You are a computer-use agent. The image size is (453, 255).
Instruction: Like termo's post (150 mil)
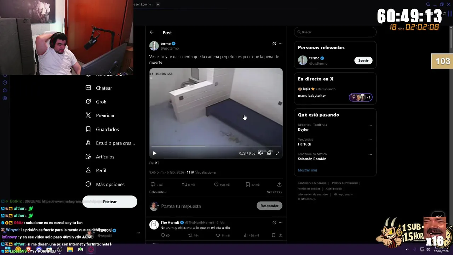coord(222,185)
